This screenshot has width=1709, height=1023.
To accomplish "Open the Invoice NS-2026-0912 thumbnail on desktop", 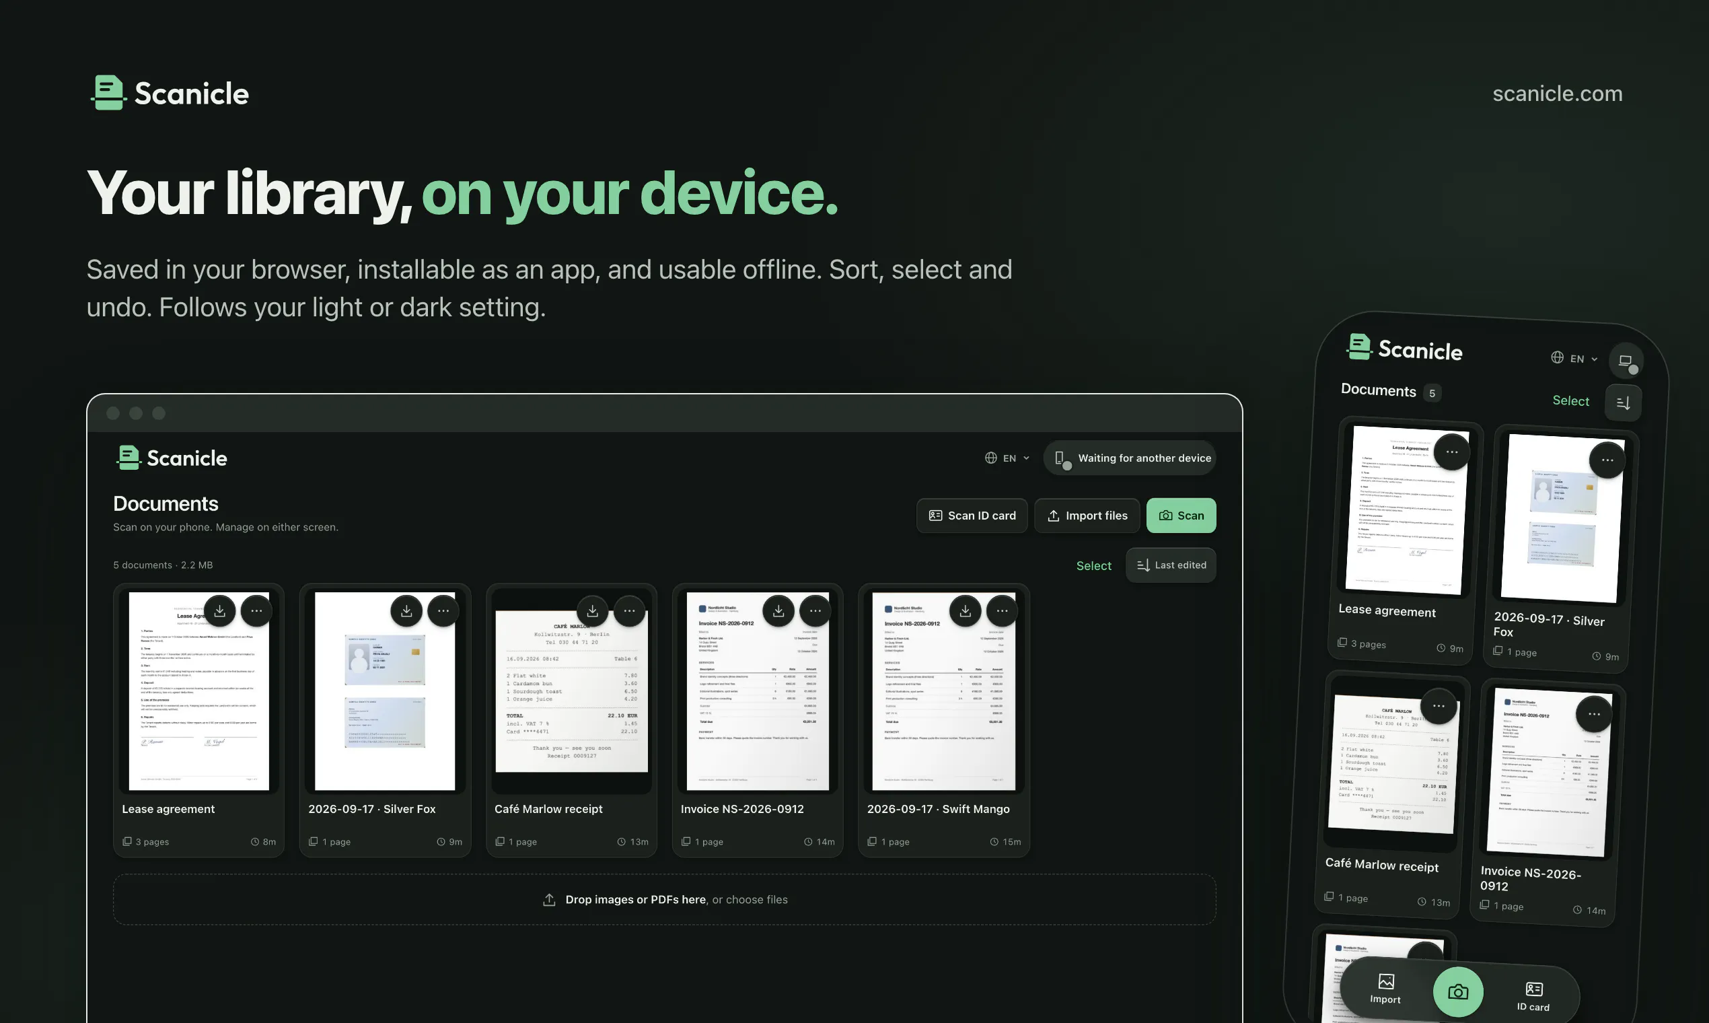I will point(758,691).
